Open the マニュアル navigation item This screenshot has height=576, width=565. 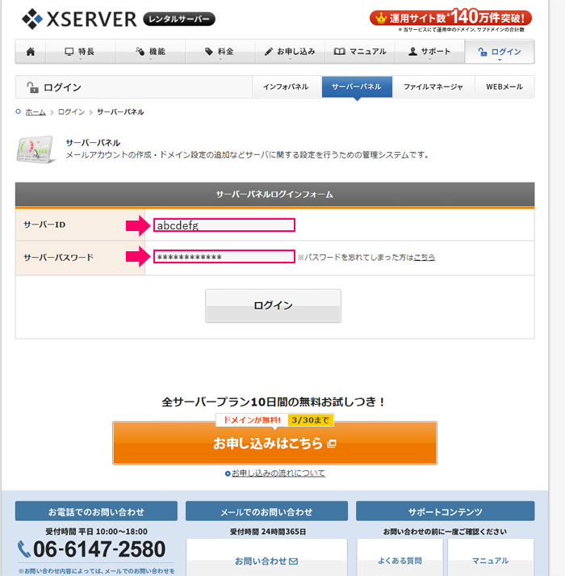[360, 52]
